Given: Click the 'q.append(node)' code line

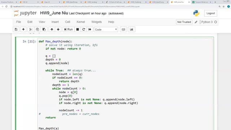Looking at the screenshot, I should (x=57, y=63).
